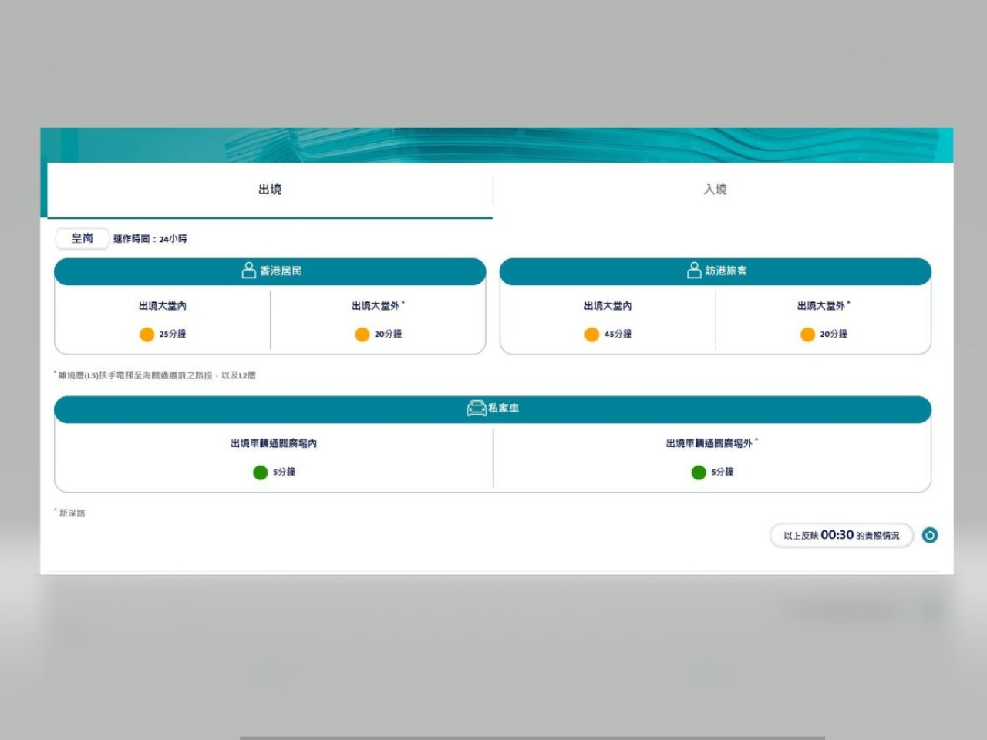
Task: Click 20分鐘 under 香港居民 出境大堂外
Action: (x=388, y=334)
